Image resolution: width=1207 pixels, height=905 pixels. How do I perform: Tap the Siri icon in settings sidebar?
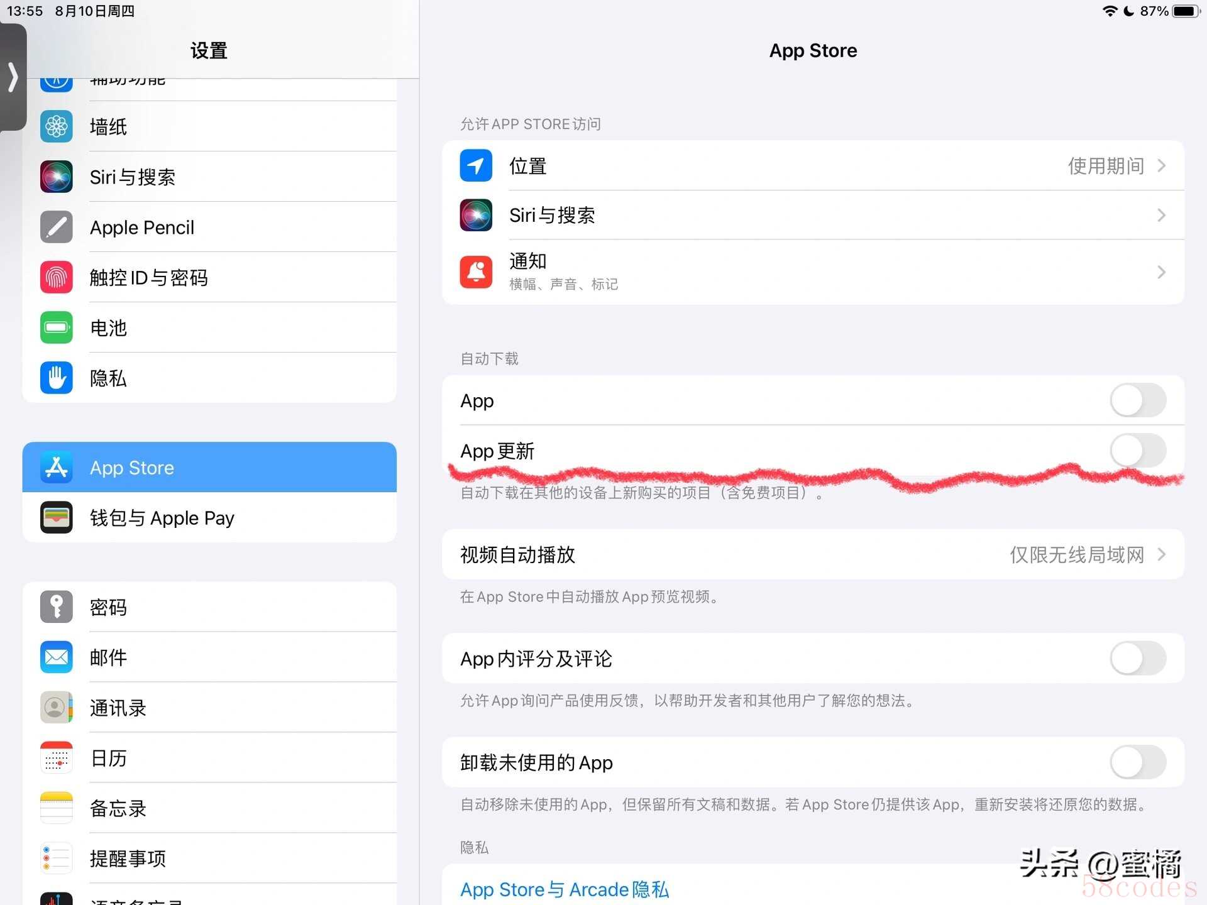coord(57,177)
